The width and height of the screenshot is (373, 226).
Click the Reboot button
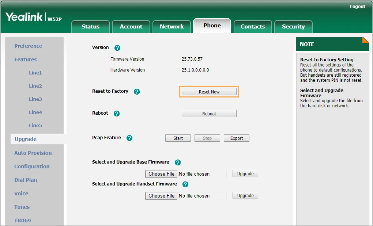(x=209, y=114)
